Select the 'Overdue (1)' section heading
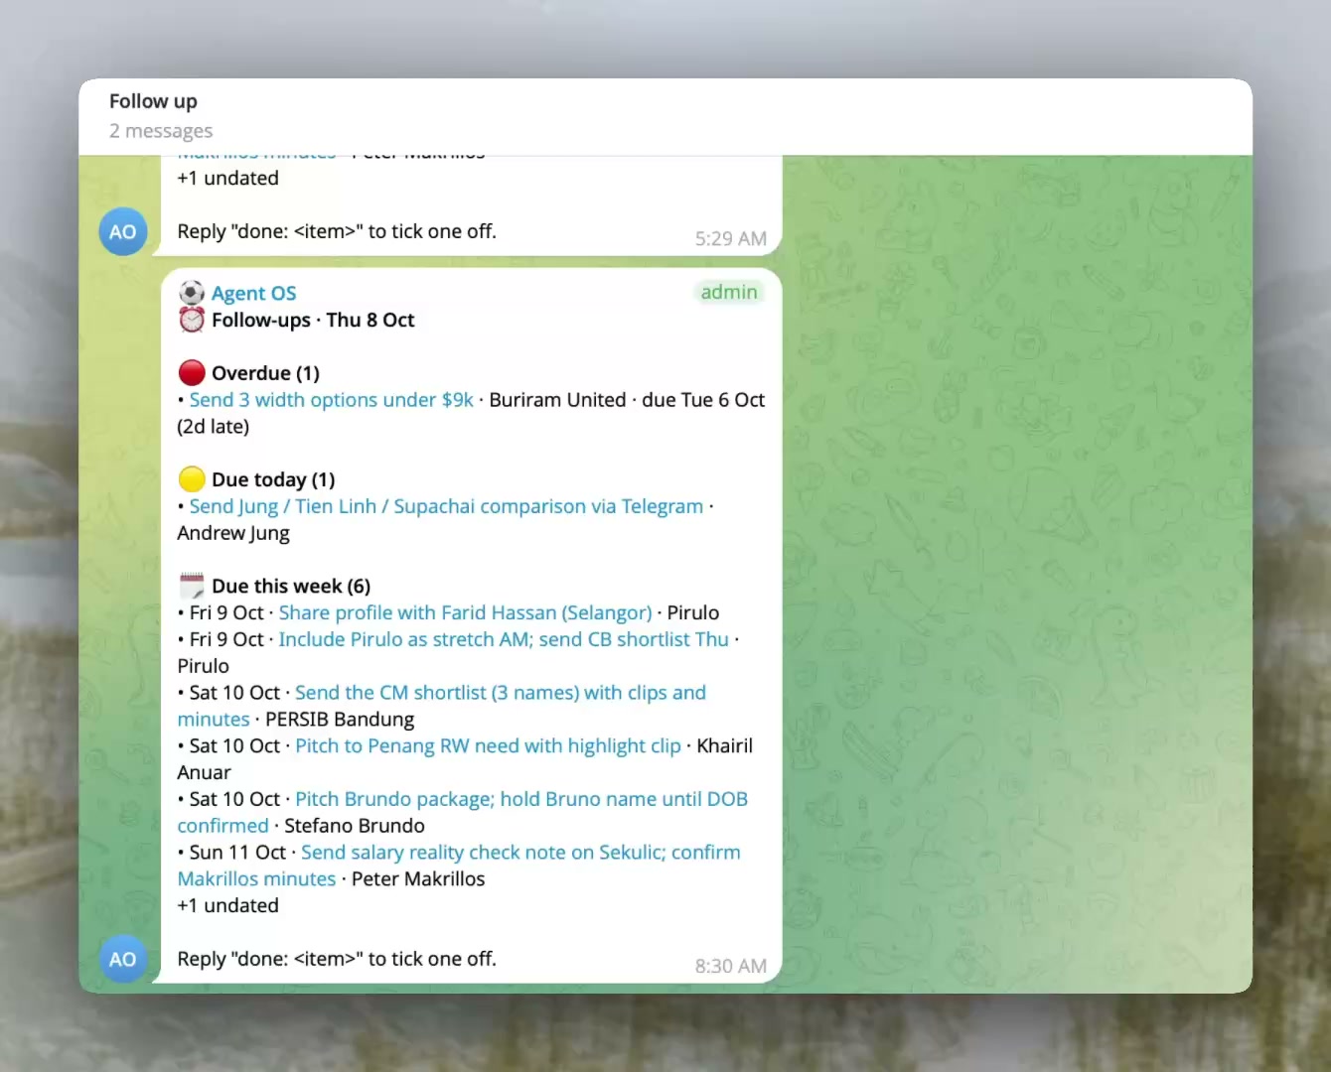The height and width of the screenshot is (1072, 1331). pyautogui.click(x=265, y=373)
